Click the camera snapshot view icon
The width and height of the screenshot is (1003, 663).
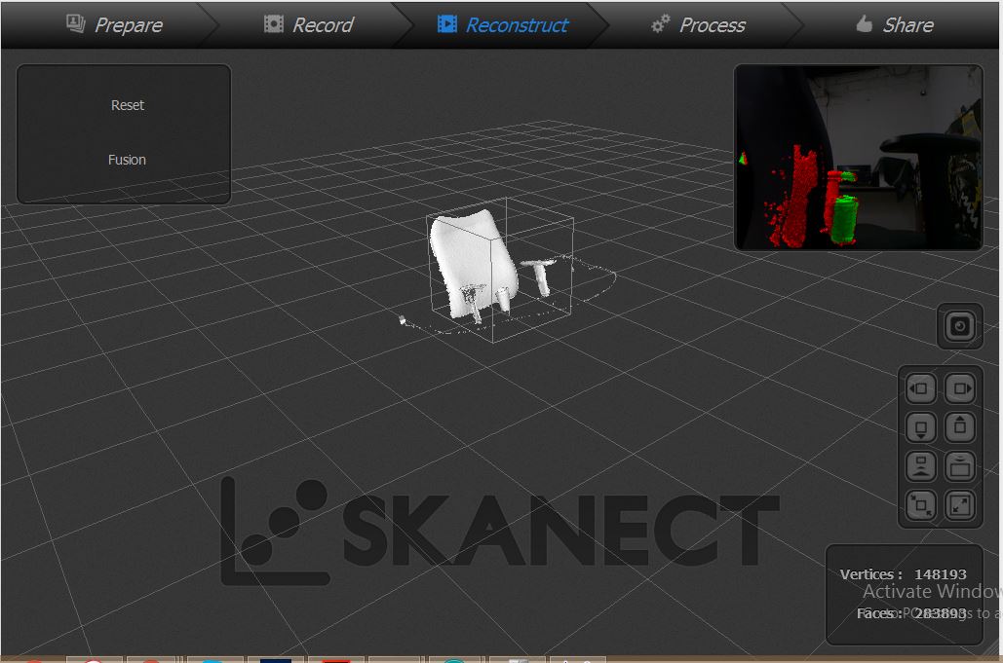(x=959, y=326)
